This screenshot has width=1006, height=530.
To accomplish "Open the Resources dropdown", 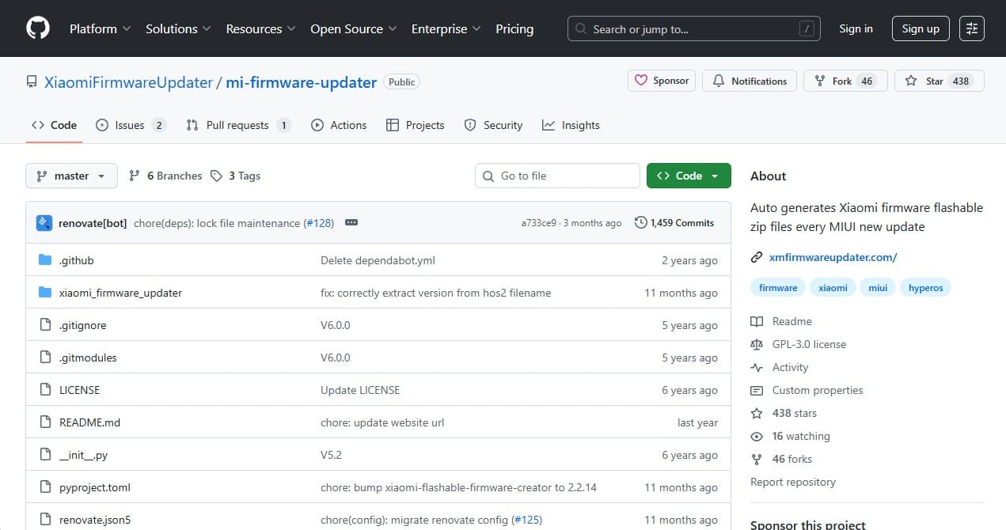I will [x=260, y=28].
